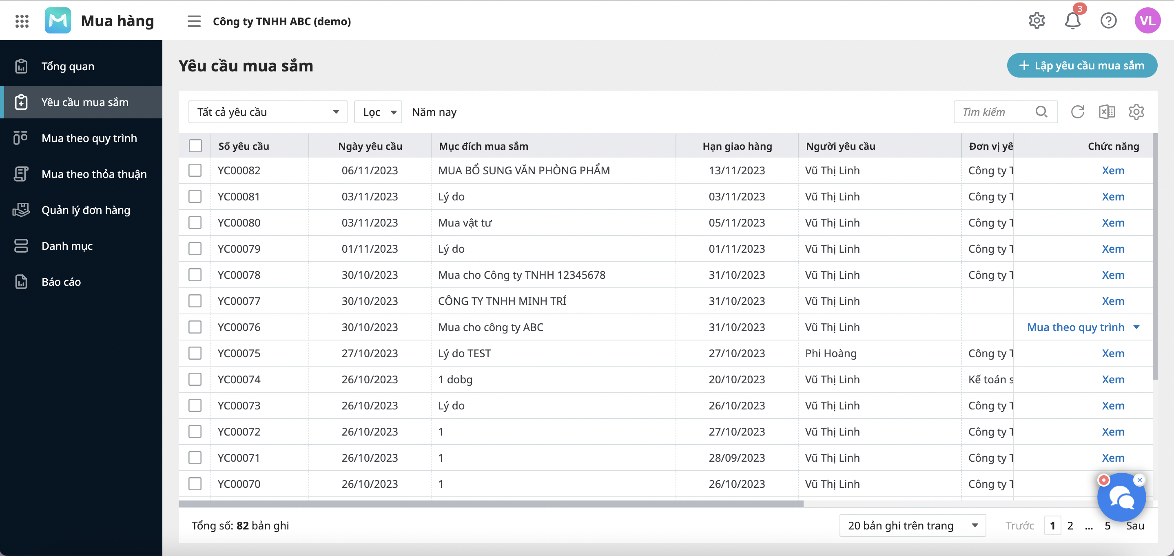Select checkbox for row YC00070
This screenshot has width=1174, height=556.
(195, 483)
